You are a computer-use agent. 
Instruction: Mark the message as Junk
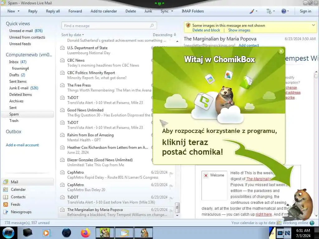tap(148, 11)
